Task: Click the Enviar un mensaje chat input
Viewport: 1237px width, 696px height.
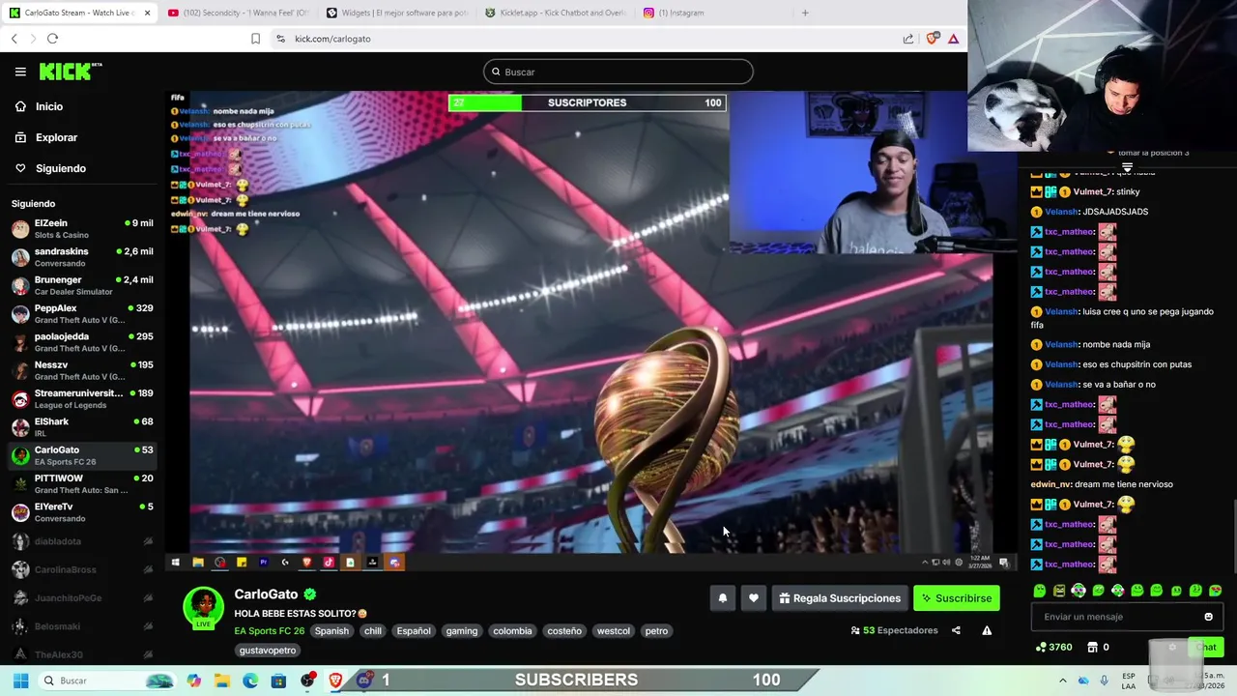Action: (1127, 617)
